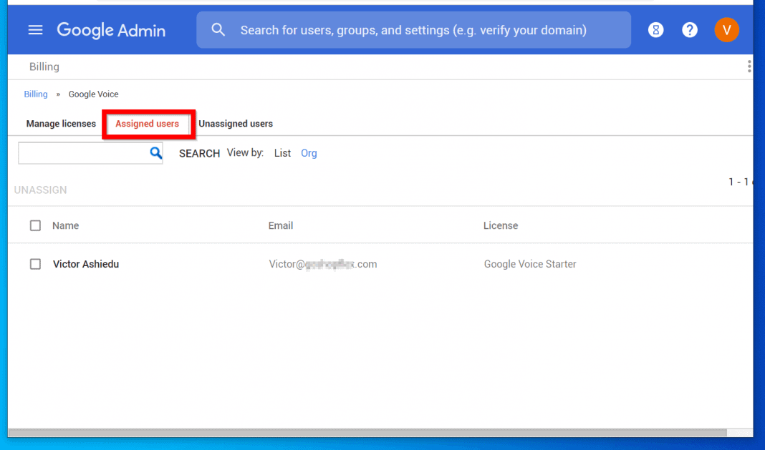Click the SEARCH button

tap(199, 152)
